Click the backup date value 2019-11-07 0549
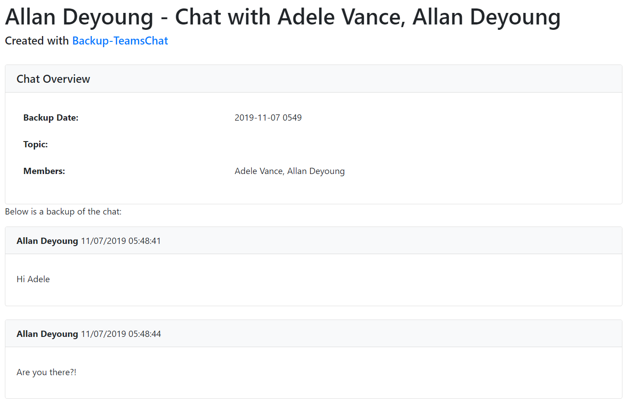The height and width of the screenshot is (409, 634). click(x=268, y=117)
